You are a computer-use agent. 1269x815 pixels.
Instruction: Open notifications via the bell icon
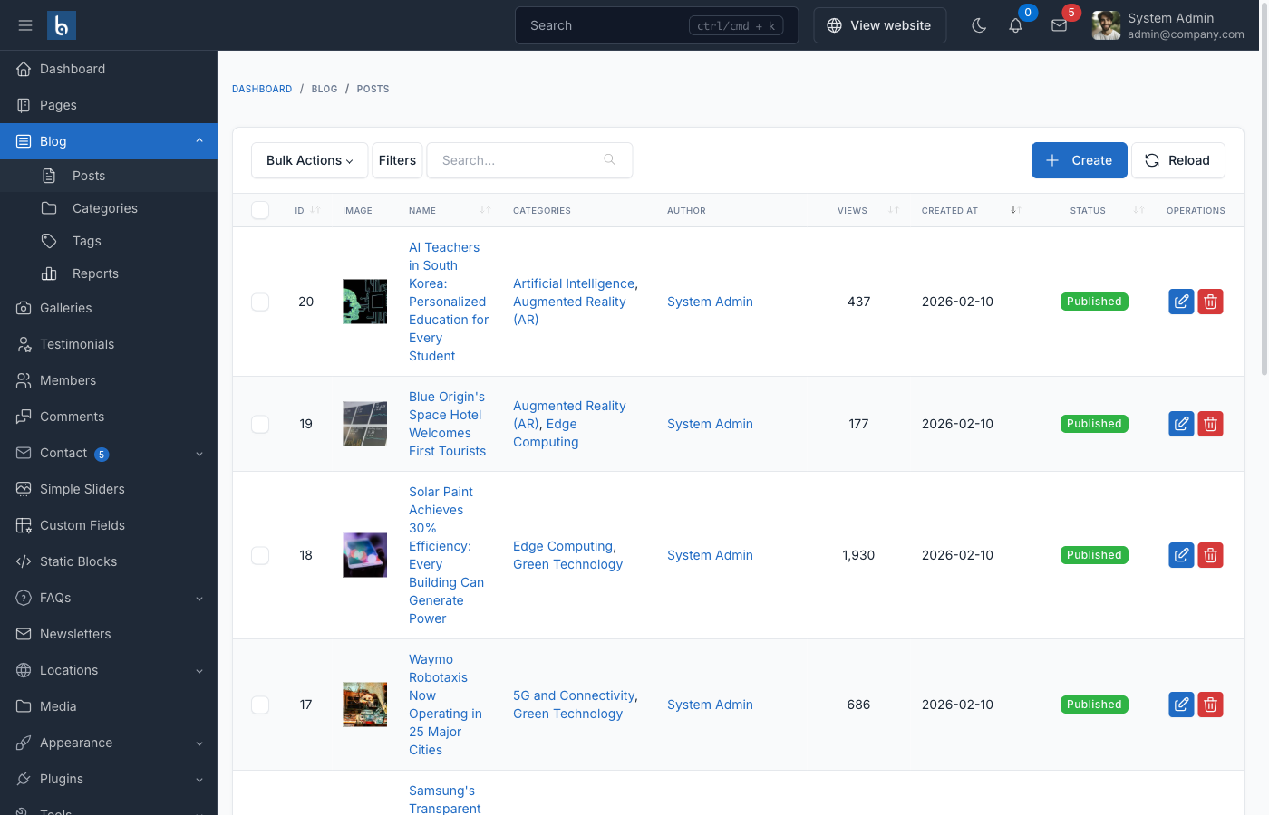coord(1015,25)
